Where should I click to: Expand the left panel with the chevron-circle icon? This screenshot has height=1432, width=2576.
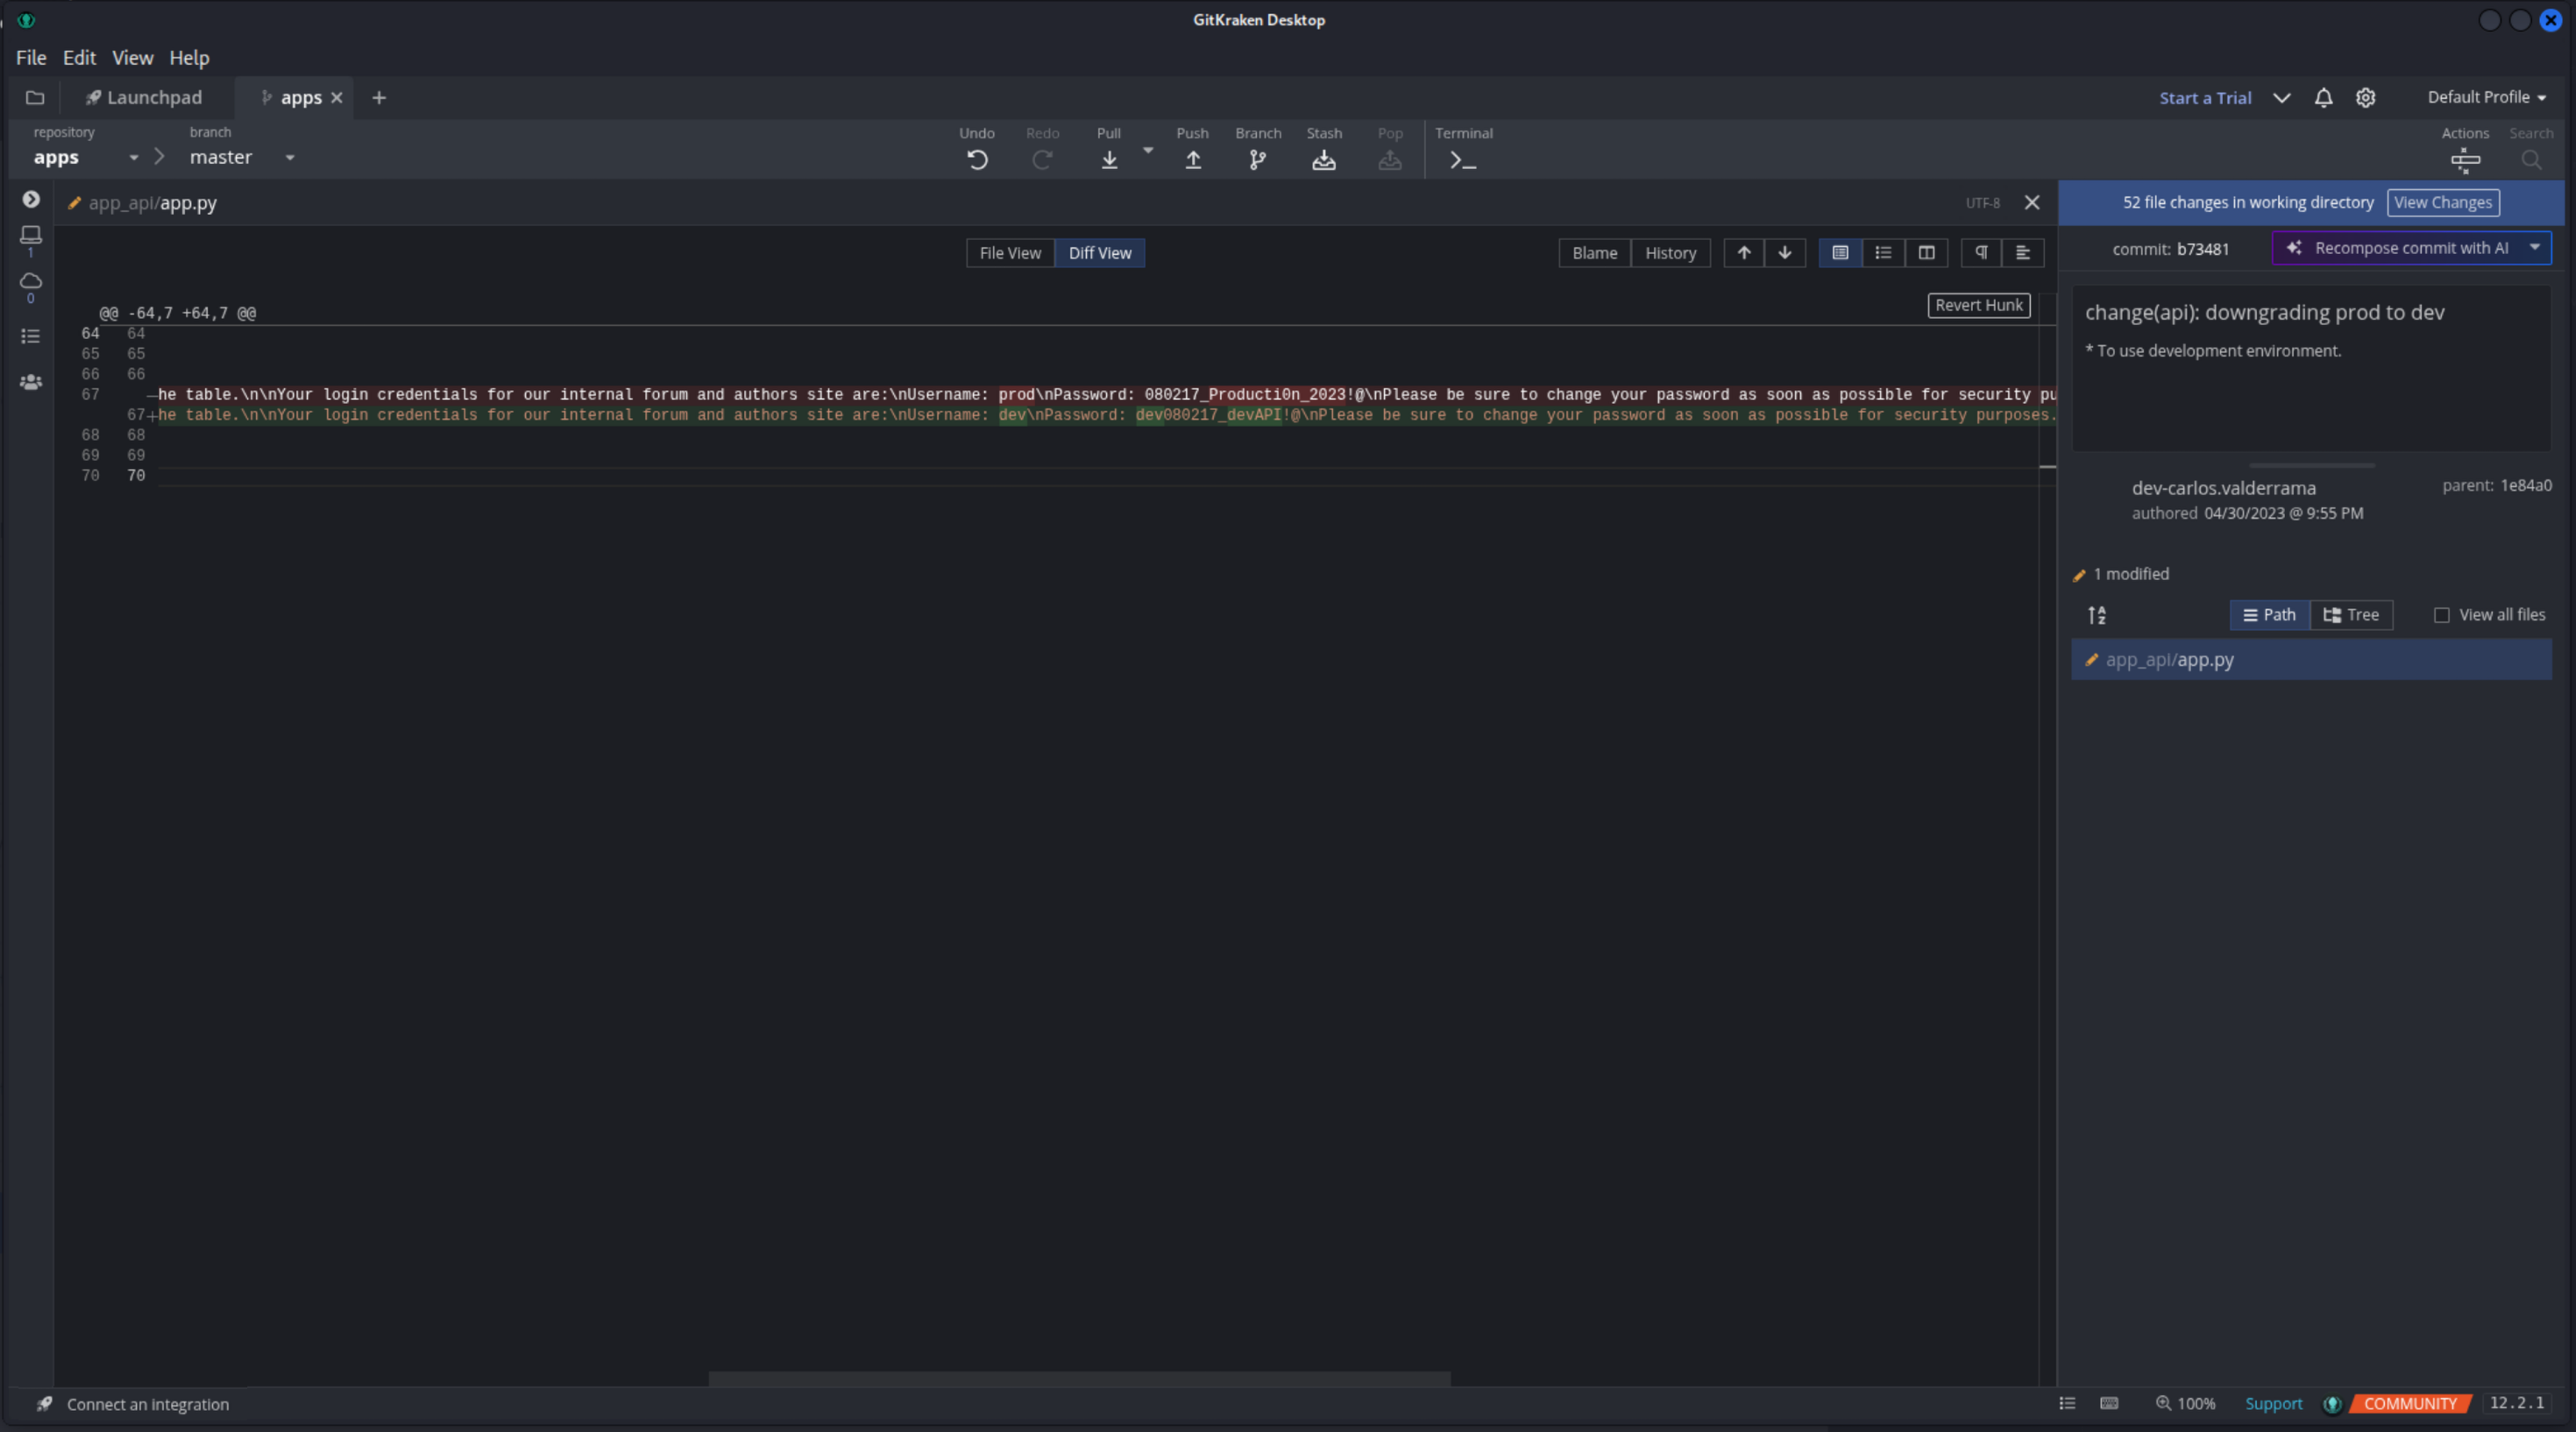pos(31,199)
